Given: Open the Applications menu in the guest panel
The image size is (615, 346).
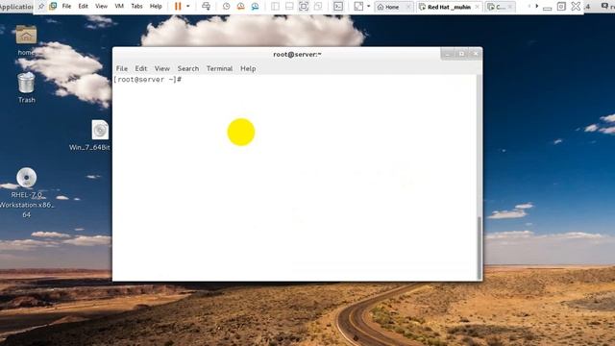Looking at the screenshot, I should pos(16,7).
